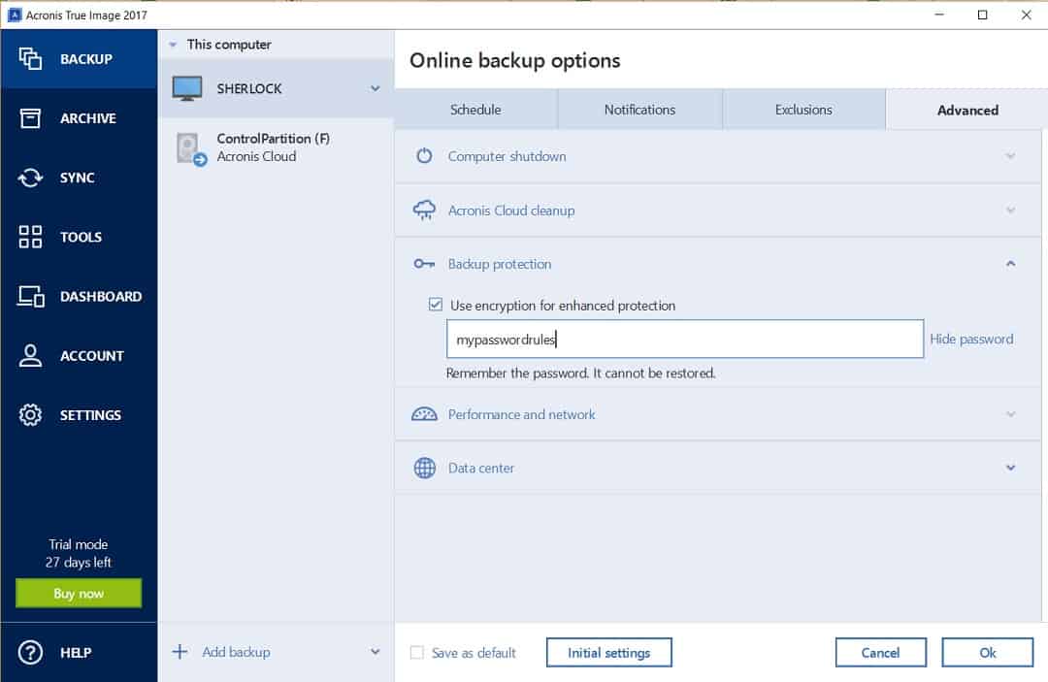1048x682 pixels.
Task: Click the SHERLOCK computer monitor icon
Action: pyautogui.click(x=187, y=88)
